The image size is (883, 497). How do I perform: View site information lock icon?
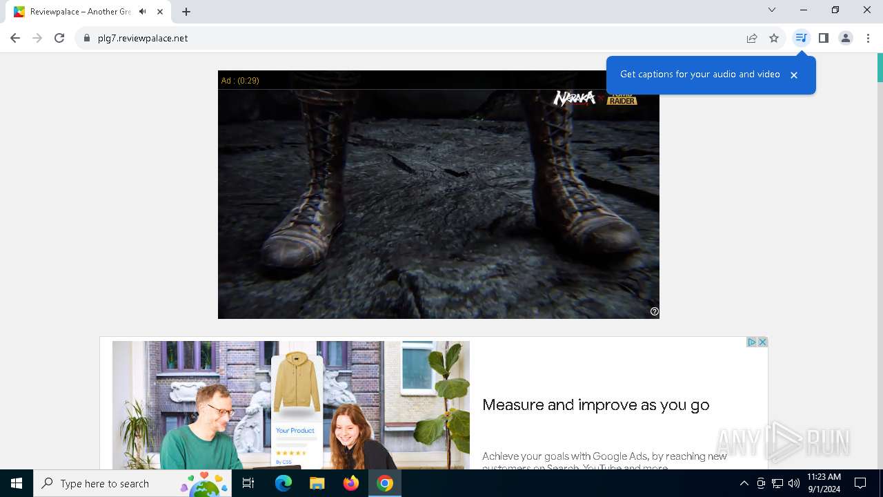87,38
